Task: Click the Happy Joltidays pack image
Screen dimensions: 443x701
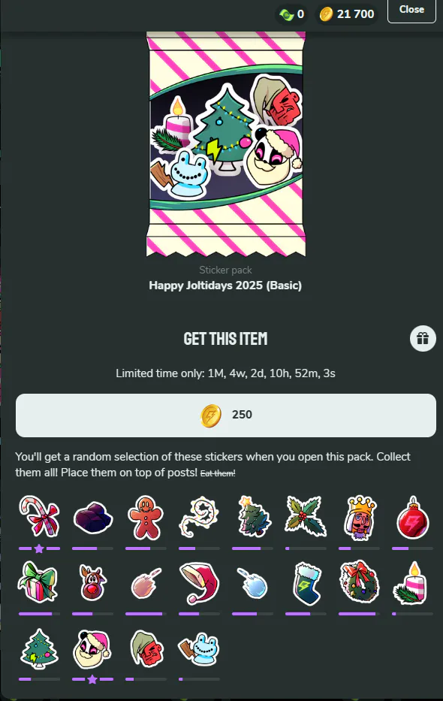Action: point(226,144)
